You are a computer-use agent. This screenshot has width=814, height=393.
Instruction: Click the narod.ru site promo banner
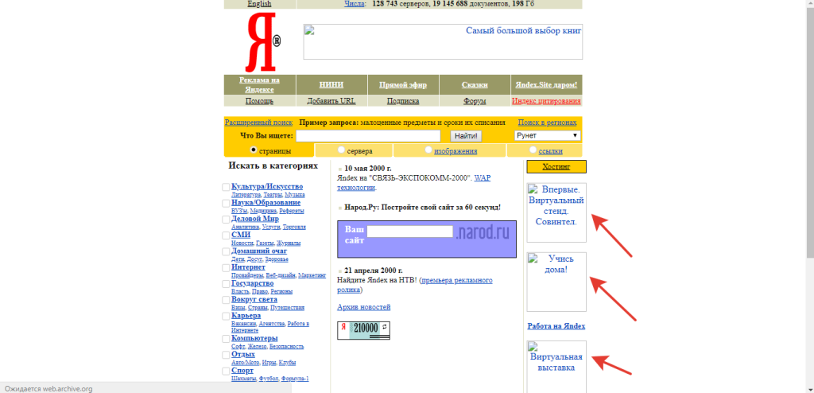(426, 238)
